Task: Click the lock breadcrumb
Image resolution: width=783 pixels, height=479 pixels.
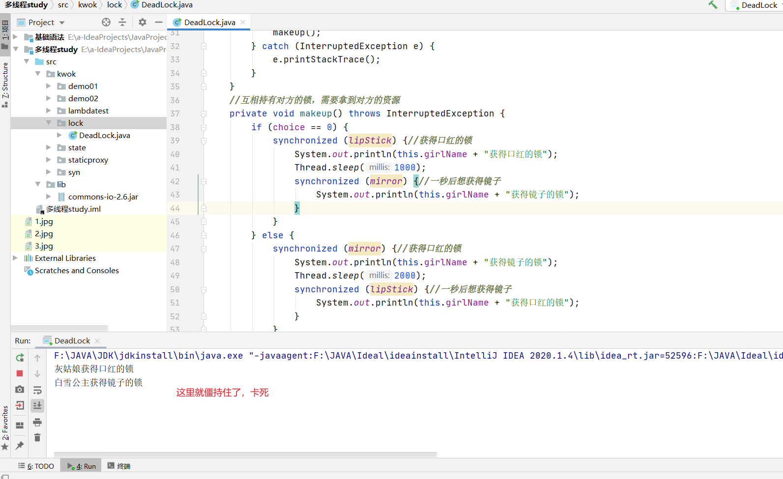Action: coord(115,5)
